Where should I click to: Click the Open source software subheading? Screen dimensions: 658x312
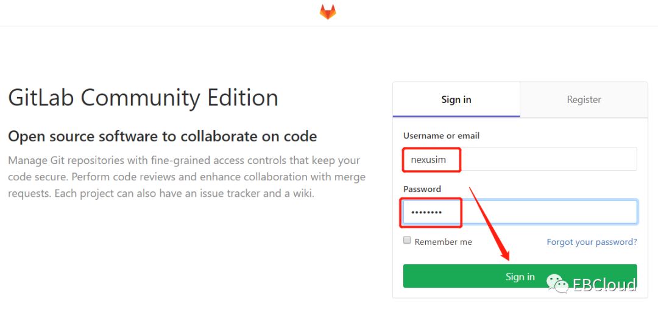[163, 136]
